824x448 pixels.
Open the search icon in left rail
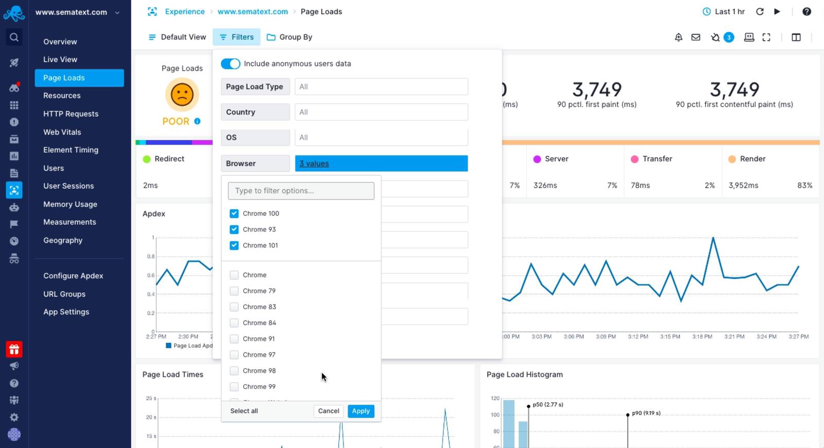14,37
